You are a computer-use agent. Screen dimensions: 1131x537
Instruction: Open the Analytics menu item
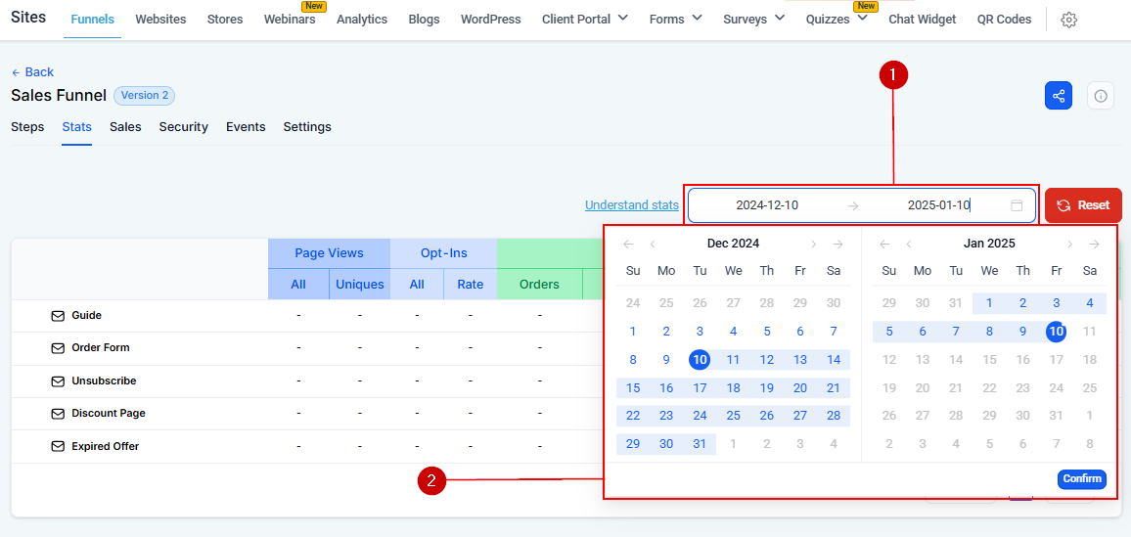tap(362, 20)
